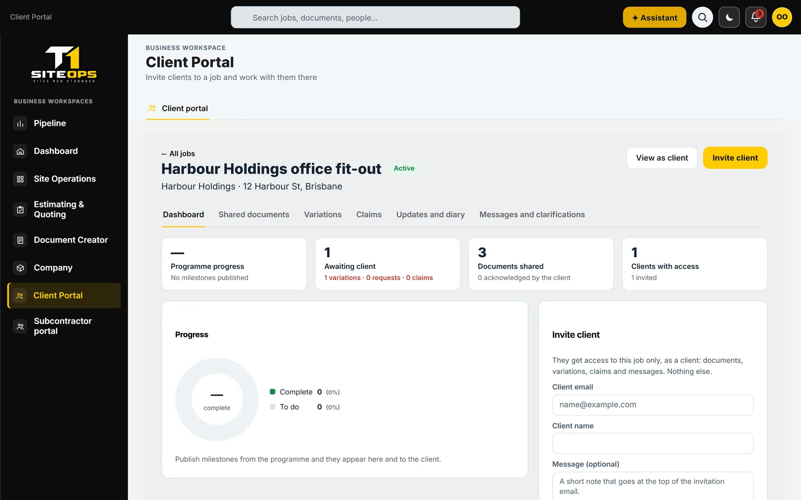801x500 pixels.
Task: Select the job Dashboard tab
Action: [183, 214]
